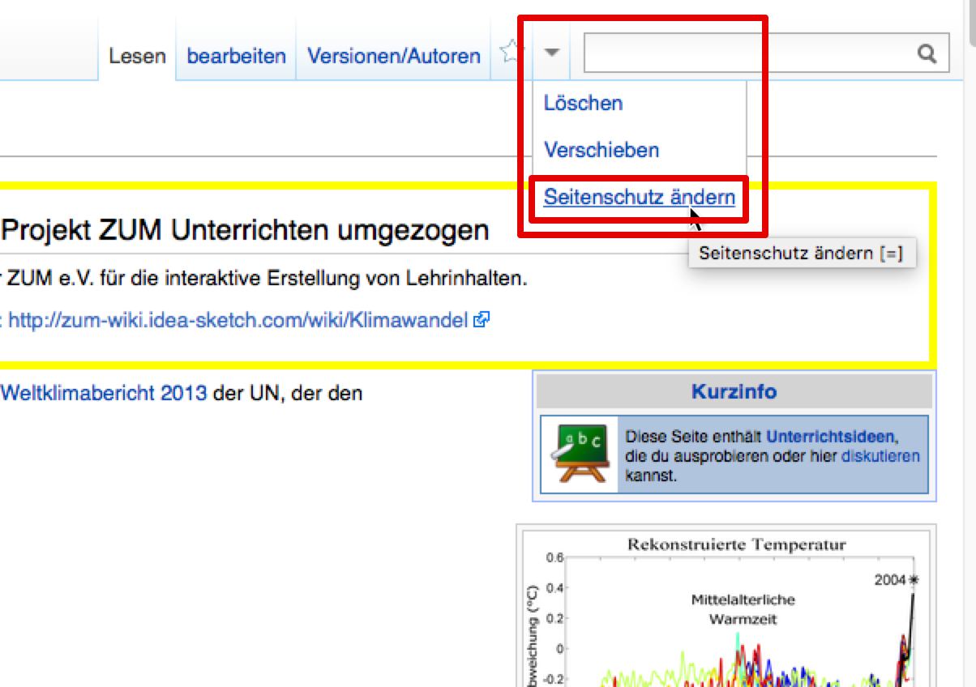Click the Kurzinfo heading link
Screen dimensions: 976x687
tap(734, 392)
